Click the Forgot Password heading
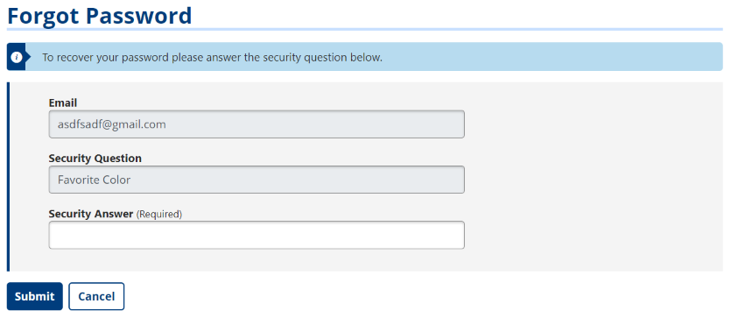731x318 pixels. click(99, 16)
